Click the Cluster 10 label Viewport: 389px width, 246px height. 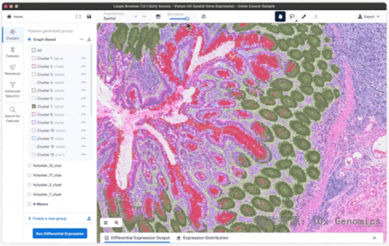point(46,130)
